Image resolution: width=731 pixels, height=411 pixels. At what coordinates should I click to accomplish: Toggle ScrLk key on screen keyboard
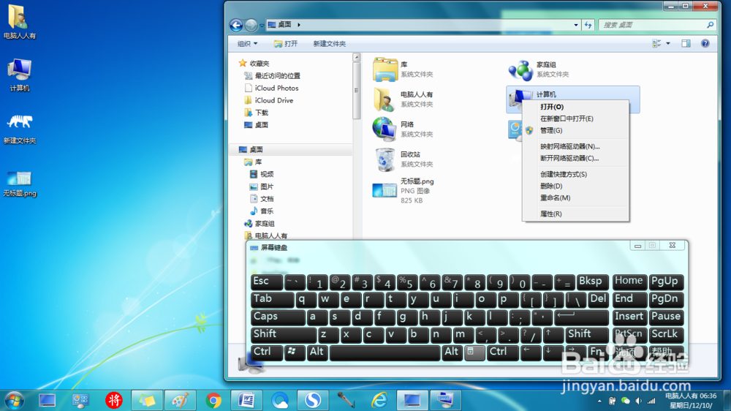(x=666, y=334)
